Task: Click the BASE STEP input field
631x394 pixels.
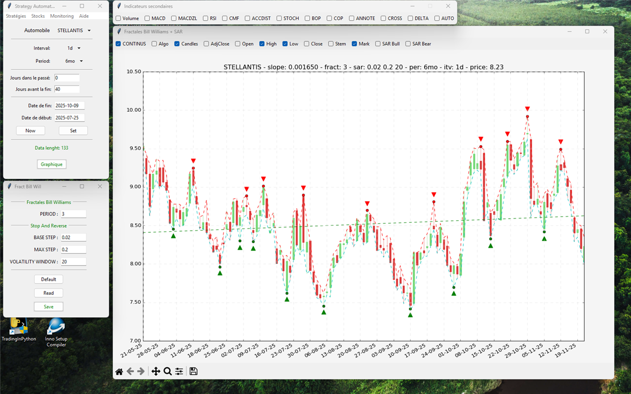Action: (x=73, y=237)
